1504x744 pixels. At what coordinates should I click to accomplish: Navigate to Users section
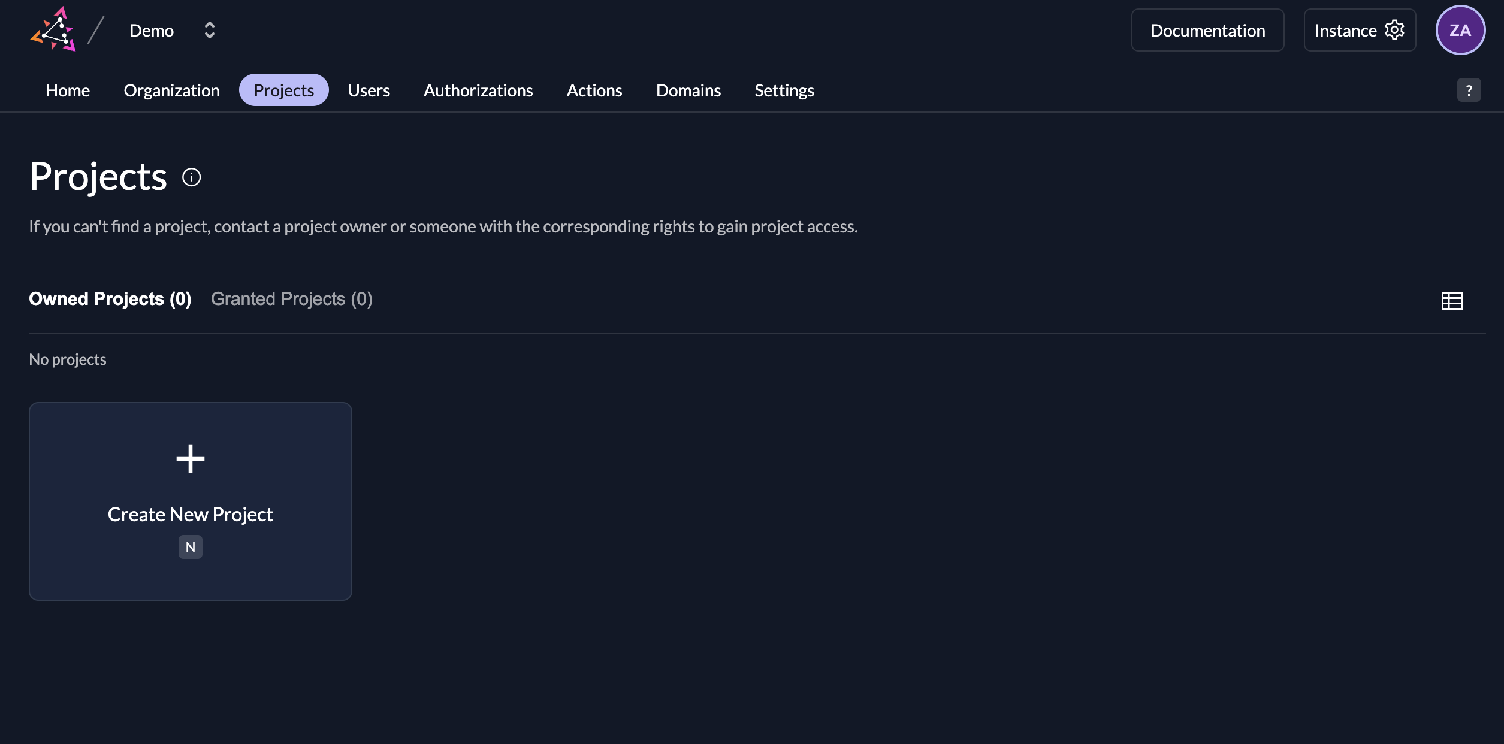tap(369, 90)
